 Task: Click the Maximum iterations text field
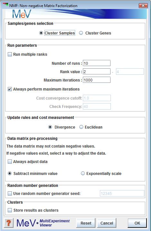click(x=97, y=80)
